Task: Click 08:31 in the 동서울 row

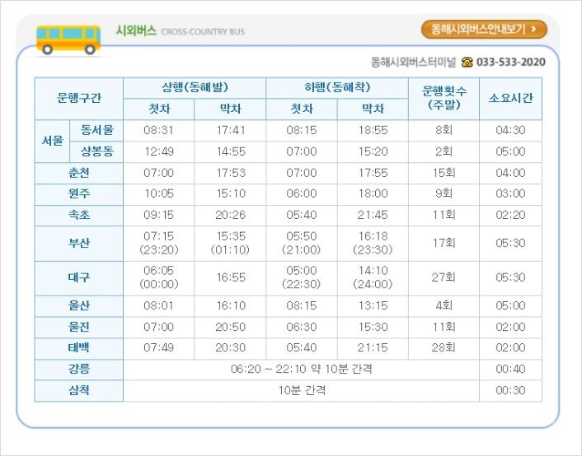Action: click(x=158, y=130)
